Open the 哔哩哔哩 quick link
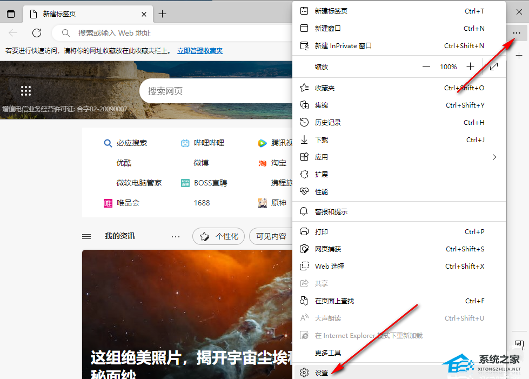Viewport: 529px width, 379px height. click(x=203, y=143)
